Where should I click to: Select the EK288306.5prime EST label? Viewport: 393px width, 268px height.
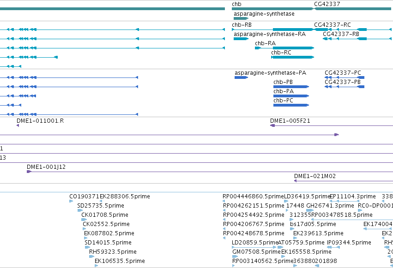click(x=125, y=197)
